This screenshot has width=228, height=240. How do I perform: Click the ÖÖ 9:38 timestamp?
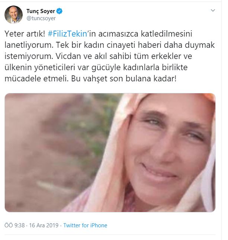(x=15, y=225)
